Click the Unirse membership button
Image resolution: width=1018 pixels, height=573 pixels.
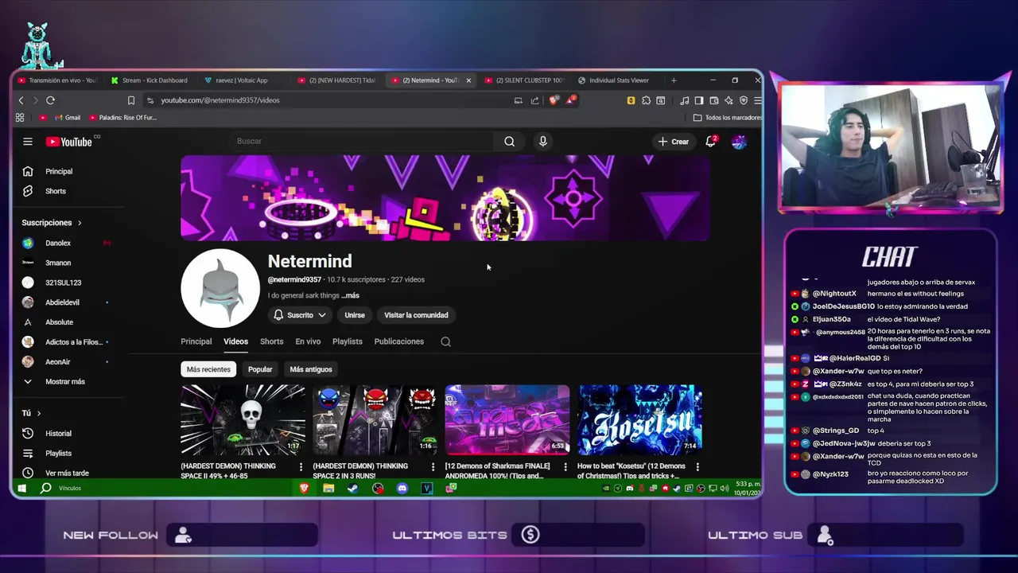355,315
